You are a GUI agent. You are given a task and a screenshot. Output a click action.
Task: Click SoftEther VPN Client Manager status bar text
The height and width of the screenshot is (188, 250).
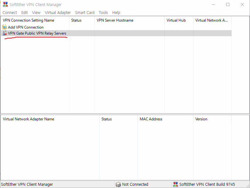[27, 184]
